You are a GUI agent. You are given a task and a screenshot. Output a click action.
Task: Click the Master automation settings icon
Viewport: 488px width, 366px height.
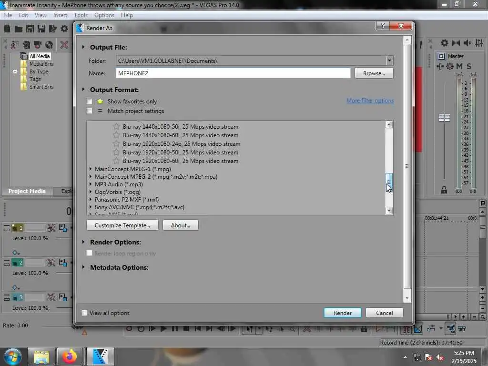click(x=440, y=66)
